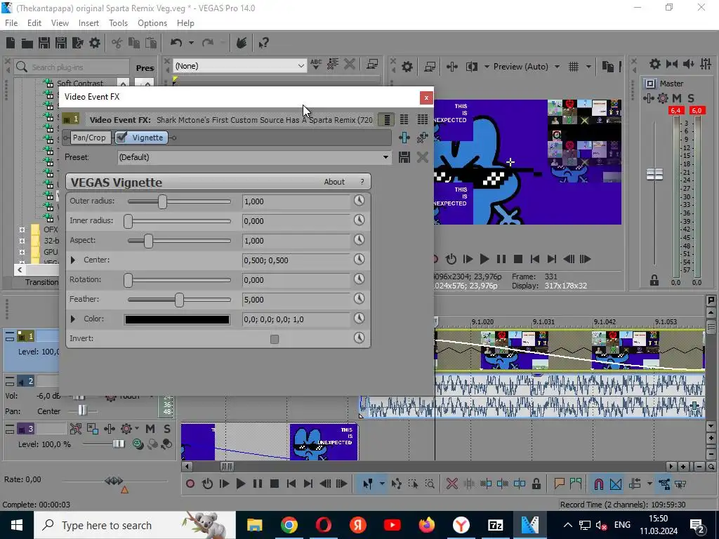719x539 pixels.
Task: Select the Pan/Crop button in FX chain
Action: click(x=89, y=138)
